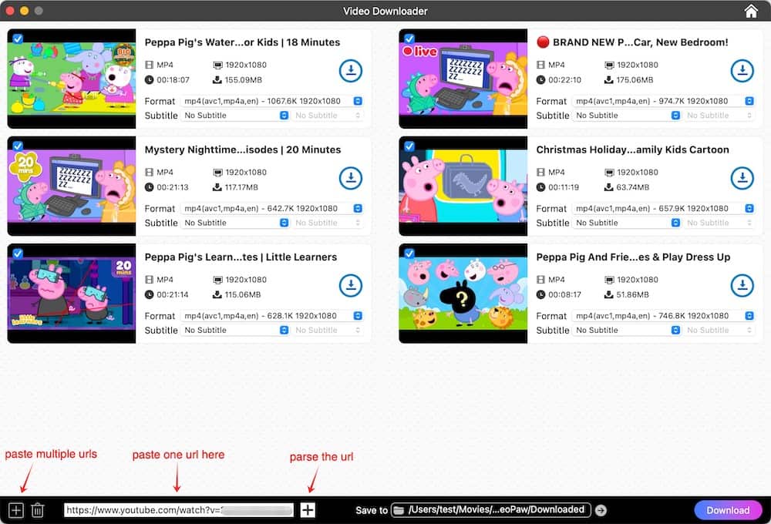Select Peppa Pig's Water video thumbnail
Viewport: 771px width, 524px height.
point(71,79)
